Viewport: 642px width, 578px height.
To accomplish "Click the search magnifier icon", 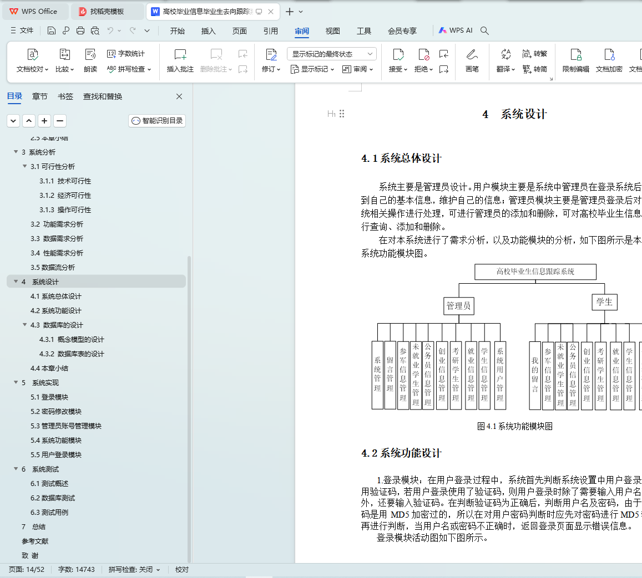I will [484, 30].
